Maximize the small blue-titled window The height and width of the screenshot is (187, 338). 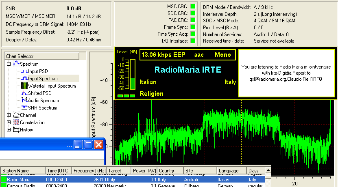click(88, 145)
